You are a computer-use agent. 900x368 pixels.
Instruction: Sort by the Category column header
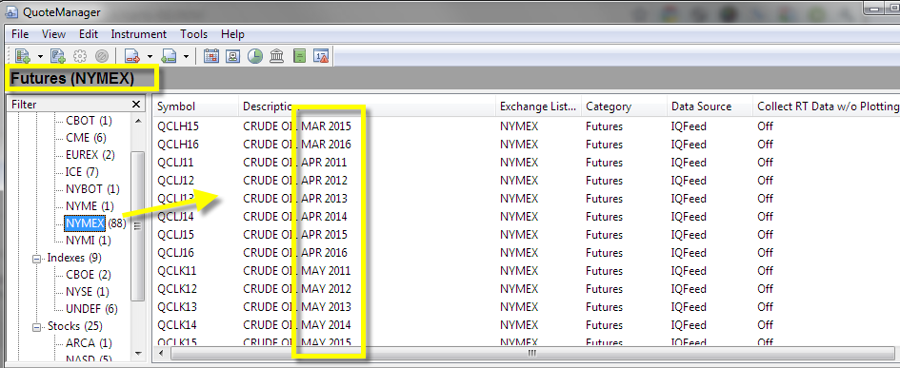[x=624, y=107]
